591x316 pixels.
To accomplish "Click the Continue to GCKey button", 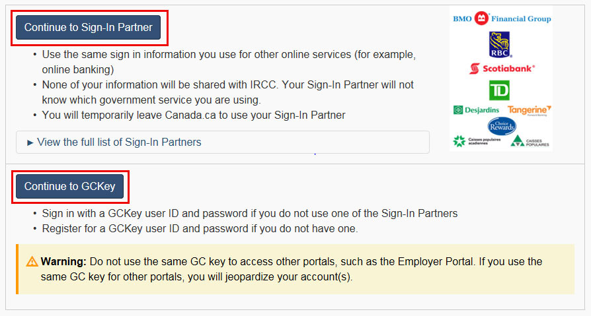I will [x=69, y=186].
